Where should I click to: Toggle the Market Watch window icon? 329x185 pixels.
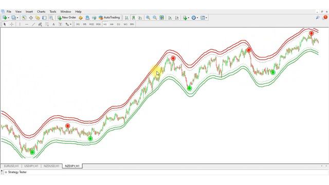coord(24,18)
